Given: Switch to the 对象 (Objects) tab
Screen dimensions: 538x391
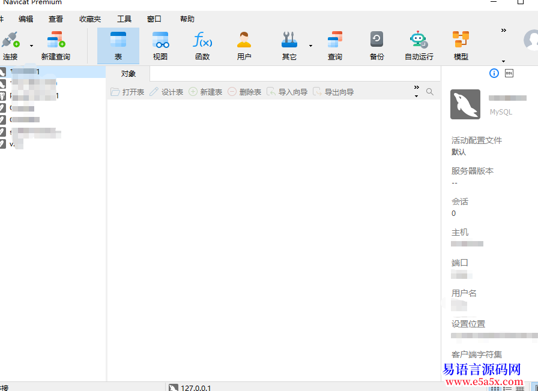Looking at the screenshot, I should [x=128, y=74].
